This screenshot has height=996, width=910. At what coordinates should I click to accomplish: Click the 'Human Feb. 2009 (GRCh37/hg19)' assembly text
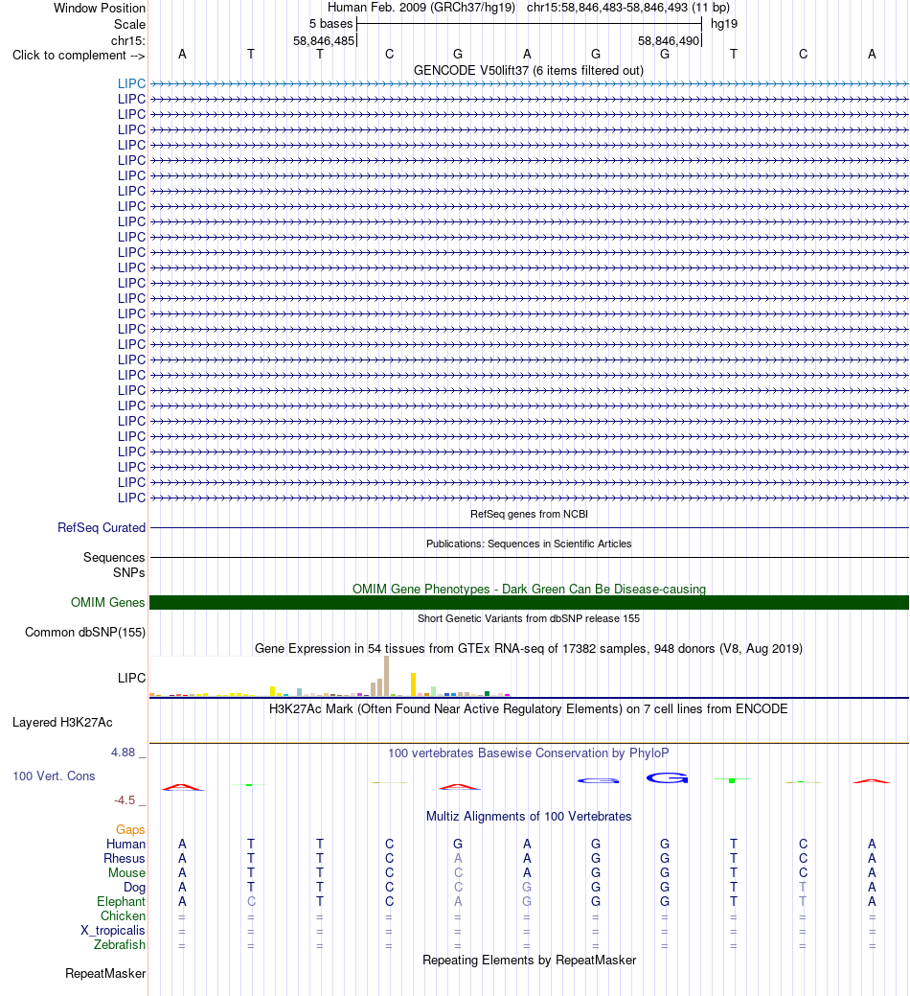point(421,8)
